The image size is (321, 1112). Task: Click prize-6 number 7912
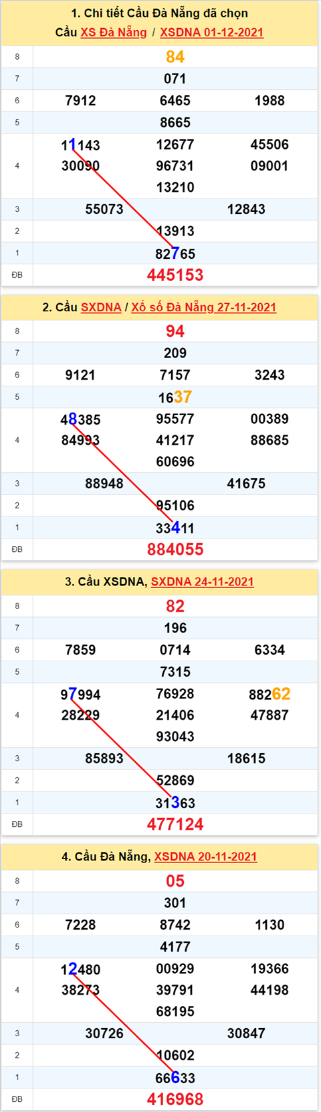80,101
